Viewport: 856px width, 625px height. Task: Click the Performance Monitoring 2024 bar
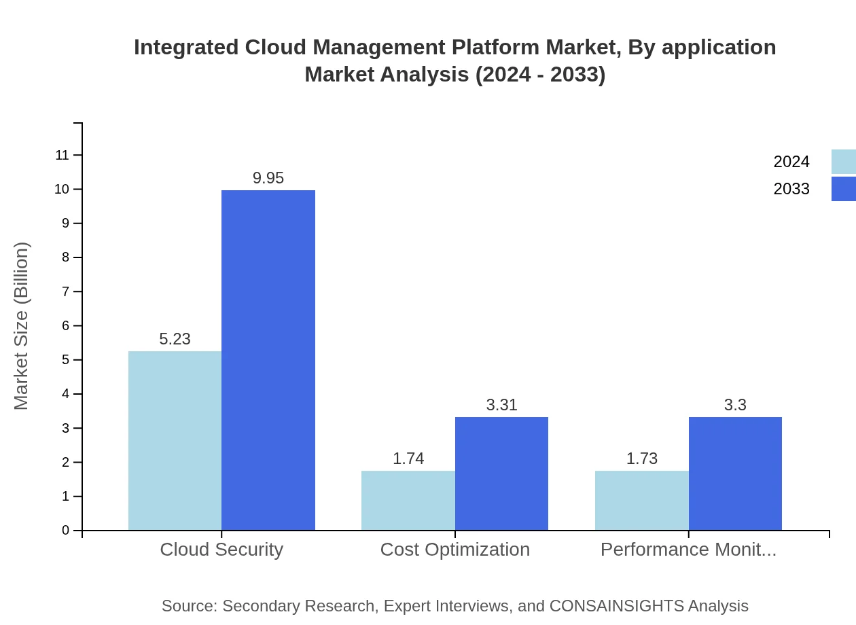pos(641,499)
